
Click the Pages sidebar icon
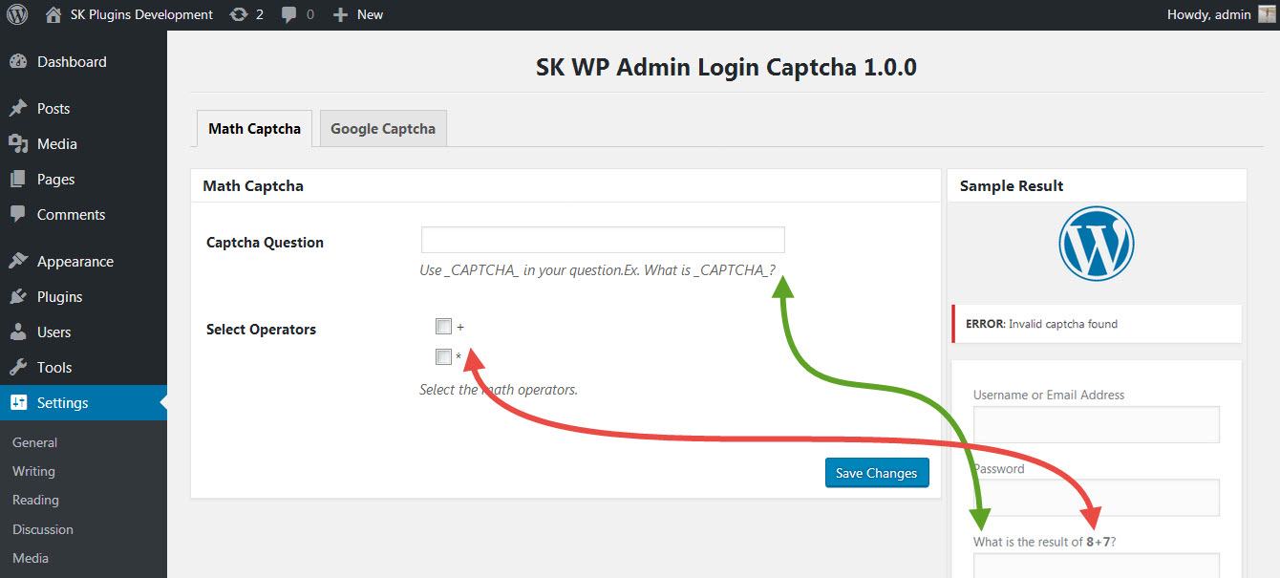(18, 180)
